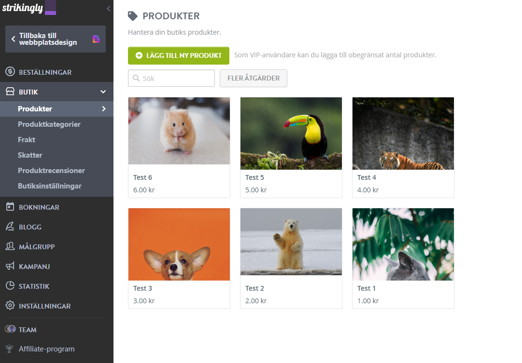Open the Fler åtgärder menu
This screenshot has height=363, width=522.
coord(254,78)
